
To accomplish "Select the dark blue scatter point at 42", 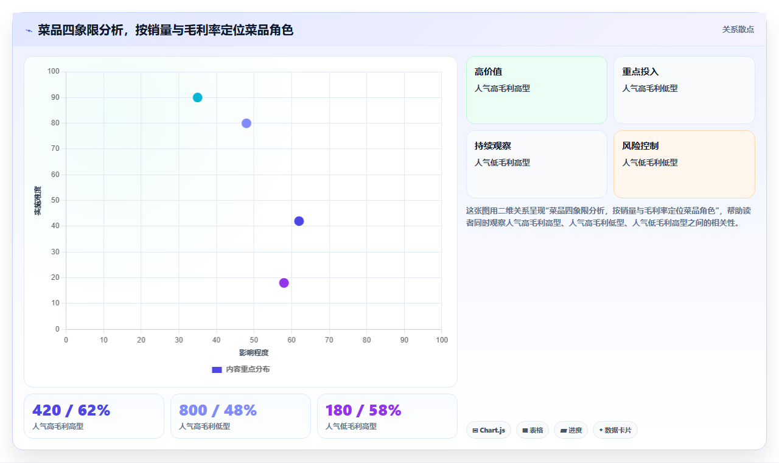I will (299, 221).
